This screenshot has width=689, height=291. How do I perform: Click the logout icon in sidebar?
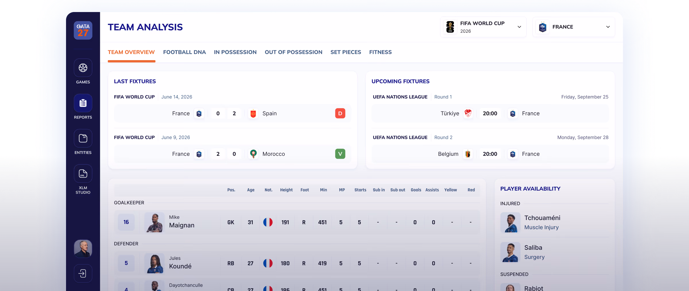pyautogui.click(x=83, y=273)
